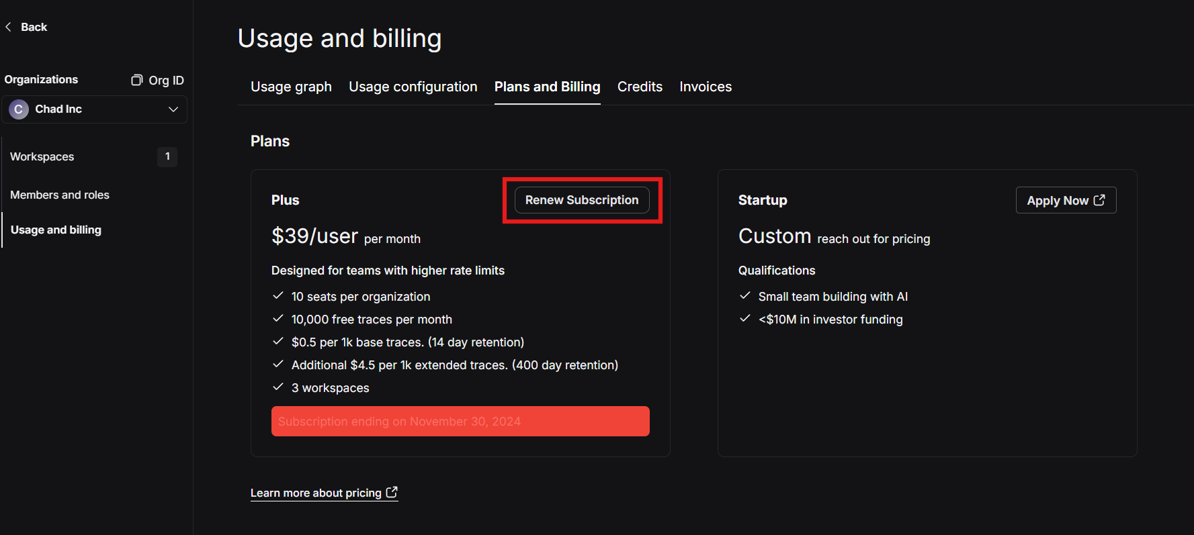Click the 'Qualifications' heading

777,271
